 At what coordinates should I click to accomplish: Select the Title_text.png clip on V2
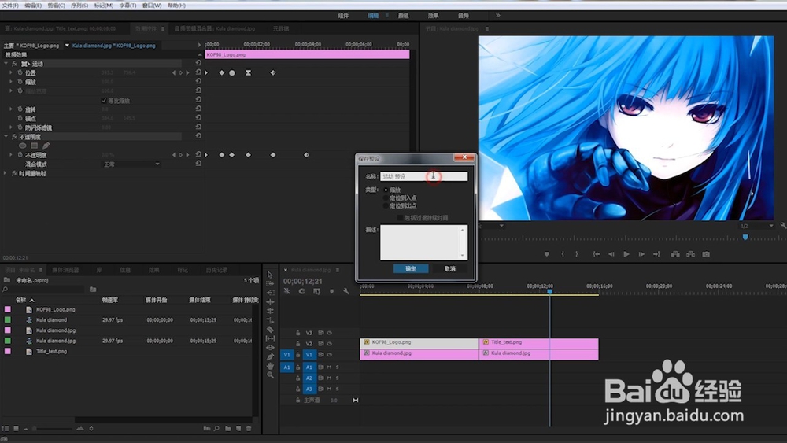[538, 343]
